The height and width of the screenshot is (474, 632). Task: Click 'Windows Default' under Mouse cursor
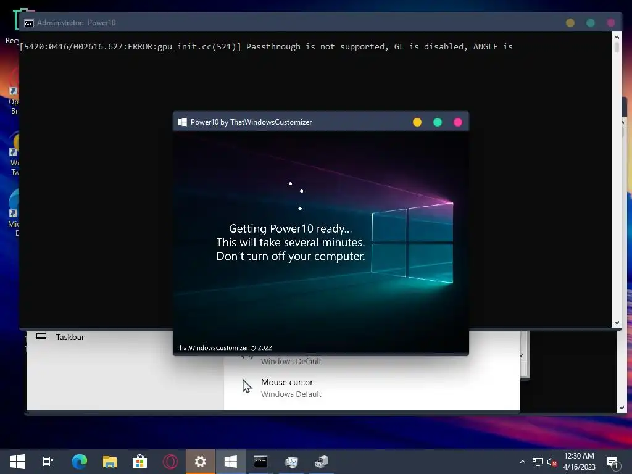tap(291, 394)
